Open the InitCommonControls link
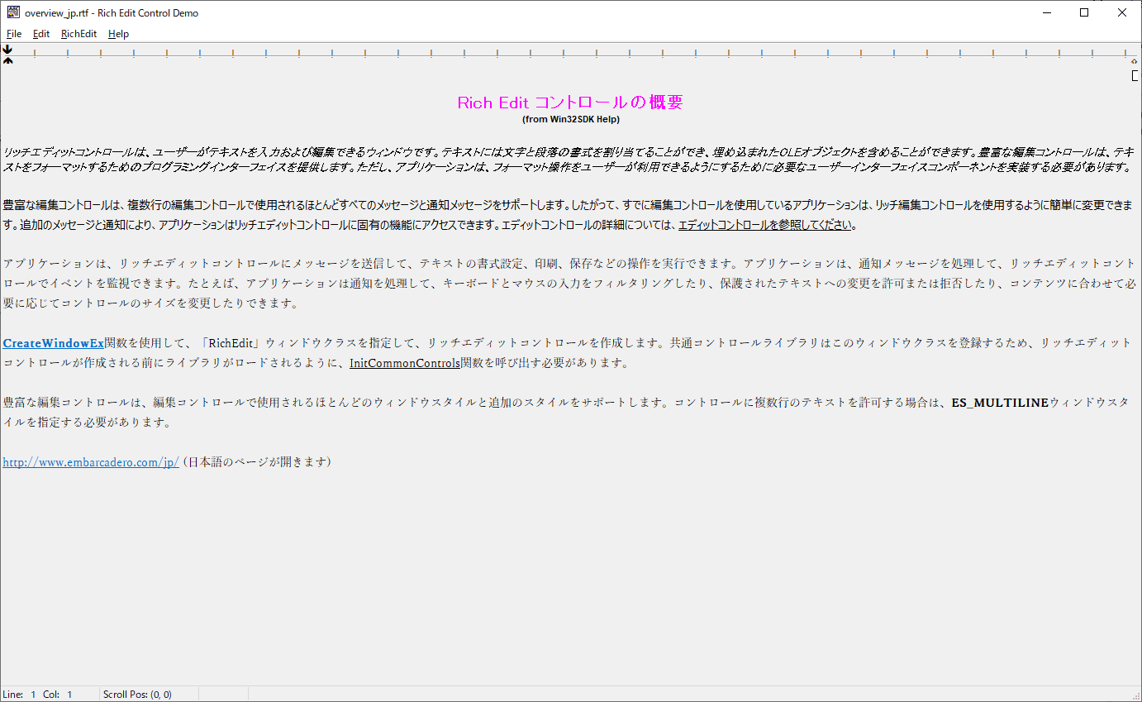The width and height of the screenshot is (1142, 702). (405, 362)
